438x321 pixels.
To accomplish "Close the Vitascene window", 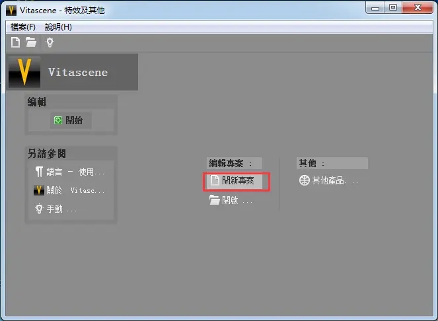I will pyautogui.click(x=418, y=7).
